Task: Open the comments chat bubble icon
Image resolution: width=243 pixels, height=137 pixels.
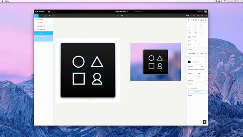Action: [x=204, y=122]
